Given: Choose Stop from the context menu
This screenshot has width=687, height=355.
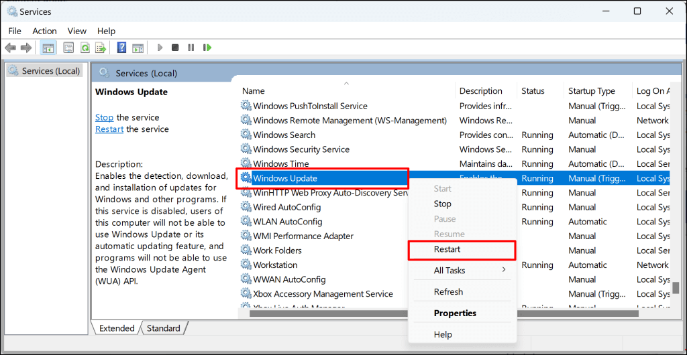Looking at the screenshot, I should point(462,204).
